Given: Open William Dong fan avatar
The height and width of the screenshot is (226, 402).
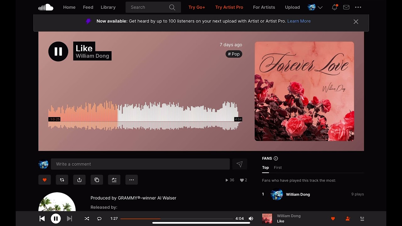Looking at the screenshot, I should [277, 194].
